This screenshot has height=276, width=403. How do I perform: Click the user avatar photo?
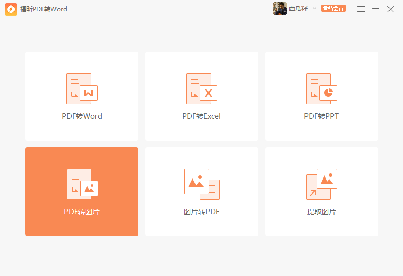tap(280, 9)
